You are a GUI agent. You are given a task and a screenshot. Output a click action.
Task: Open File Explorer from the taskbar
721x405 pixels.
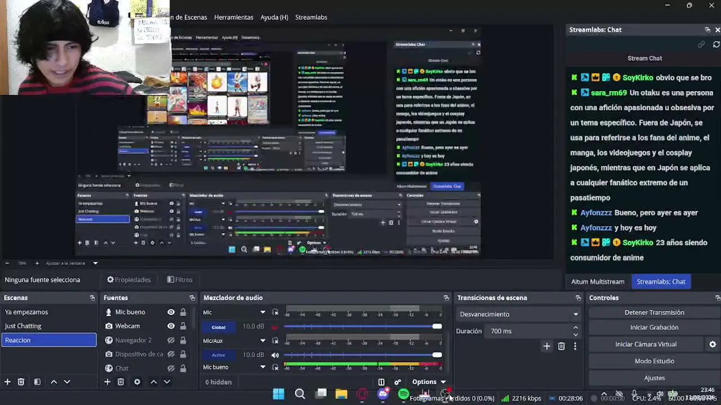coord(341,394)
